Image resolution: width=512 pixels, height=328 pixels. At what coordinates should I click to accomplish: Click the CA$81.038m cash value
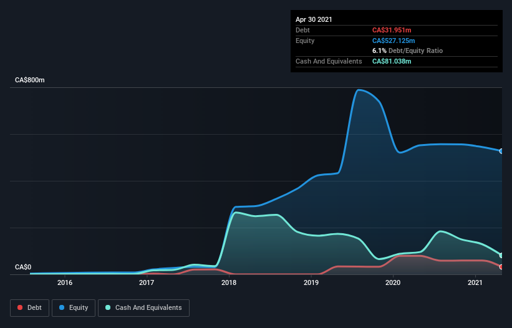pos(392,61)
